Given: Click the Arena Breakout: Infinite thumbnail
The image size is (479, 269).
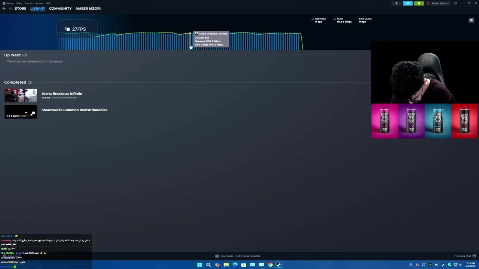Looking at the screenshot, I should (x=21, y=96).
